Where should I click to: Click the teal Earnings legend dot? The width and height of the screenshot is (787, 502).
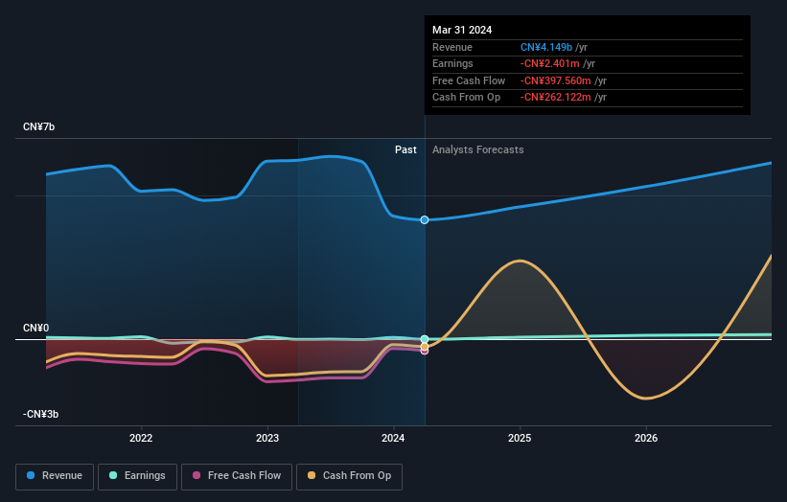113,475
